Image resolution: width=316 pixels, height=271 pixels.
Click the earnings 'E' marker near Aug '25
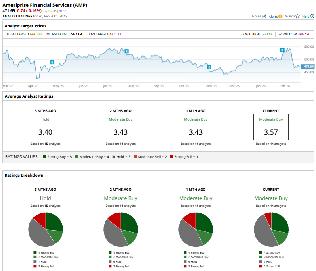126,51
